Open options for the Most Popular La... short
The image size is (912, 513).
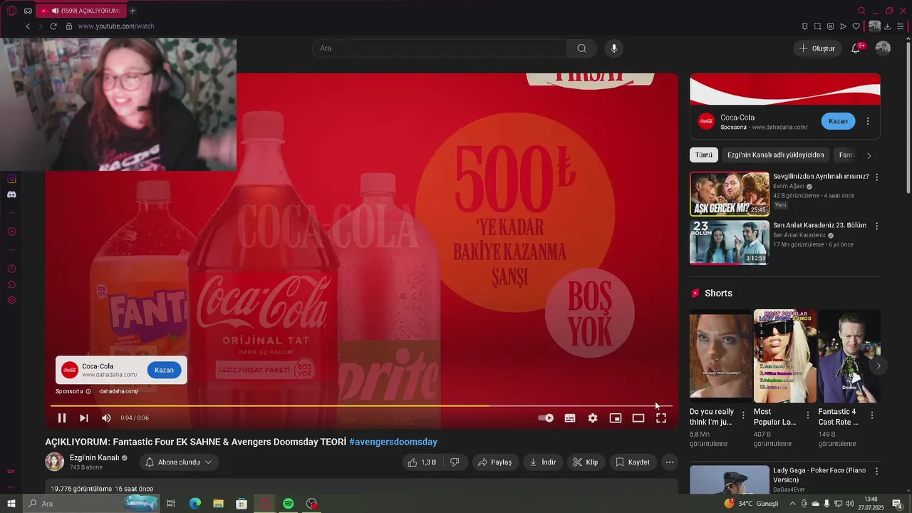click(x=807, y=415)
